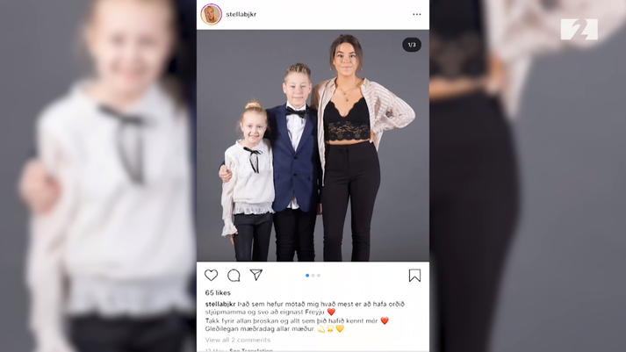This screenshot has height=352, width=626.
Task: Jump to the second carousel dot
Action: click(313, 276)
